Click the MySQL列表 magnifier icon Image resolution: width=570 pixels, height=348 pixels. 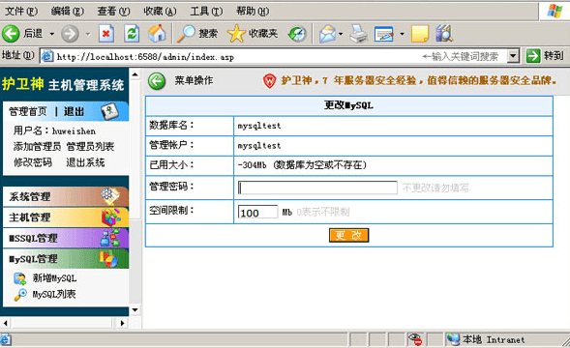coord(20,295)
